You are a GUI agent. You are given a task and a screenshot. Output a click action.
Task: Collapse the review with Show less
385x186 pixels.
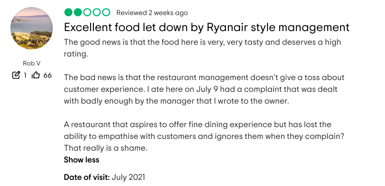click(82, 160)
